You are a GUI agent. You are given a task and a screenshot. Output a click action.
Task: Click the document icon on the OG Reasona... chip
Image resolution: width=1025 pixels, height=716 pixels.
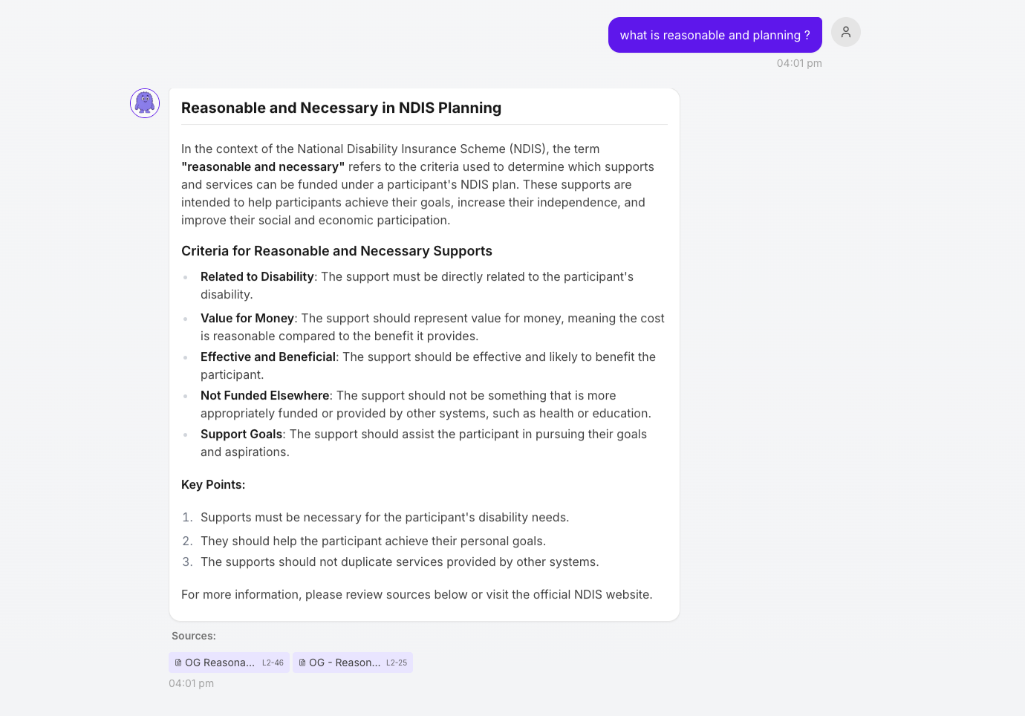177,662
